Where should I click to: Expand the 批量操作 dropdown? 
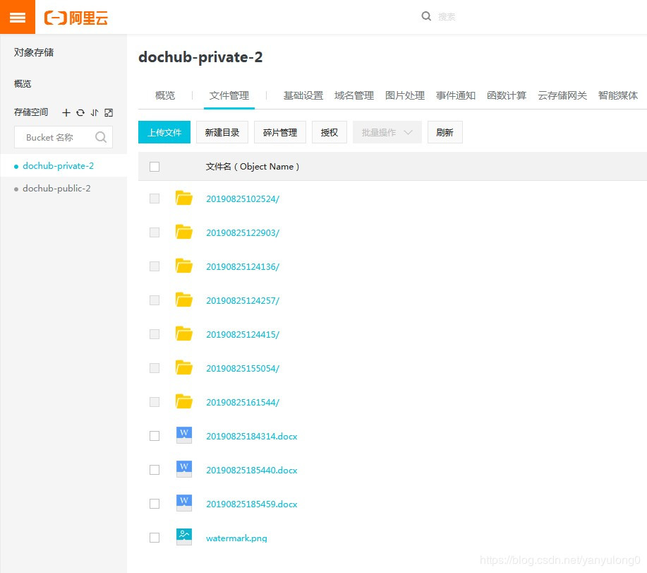[x=387, y=132]
